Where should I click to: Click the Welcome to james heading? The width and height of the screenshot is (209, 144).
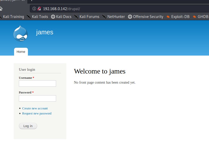tap(100, 71)
